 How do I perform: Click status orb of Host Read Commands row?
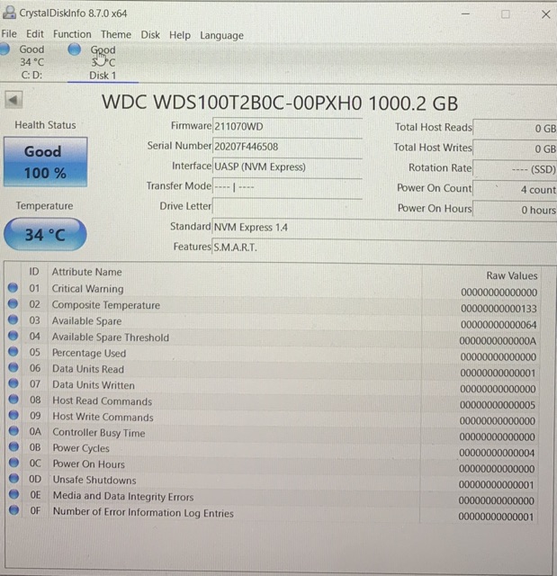13,399
